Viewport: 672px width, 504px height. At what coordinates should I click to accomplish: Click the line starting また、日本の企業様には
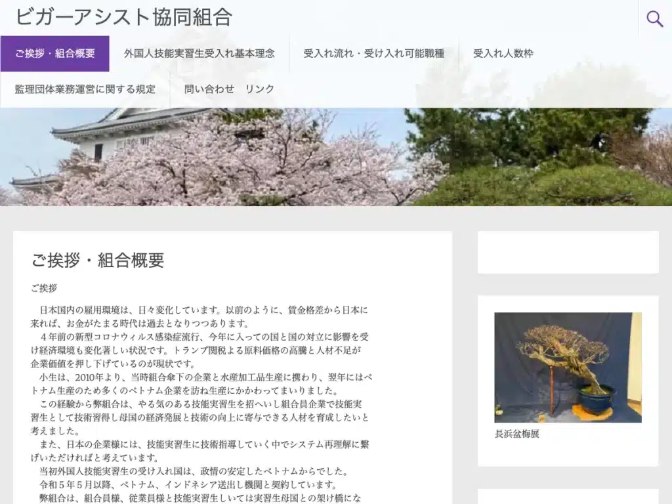[204, 444]
